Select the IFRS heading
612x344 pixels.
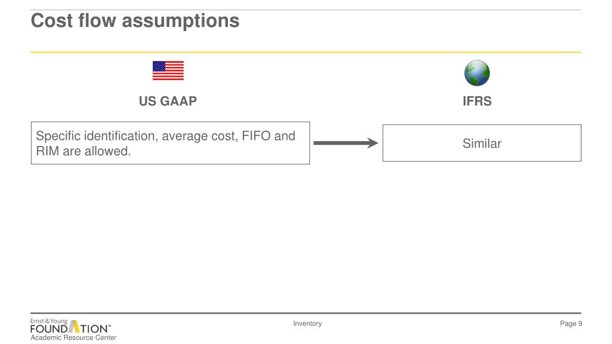[477, 101]
